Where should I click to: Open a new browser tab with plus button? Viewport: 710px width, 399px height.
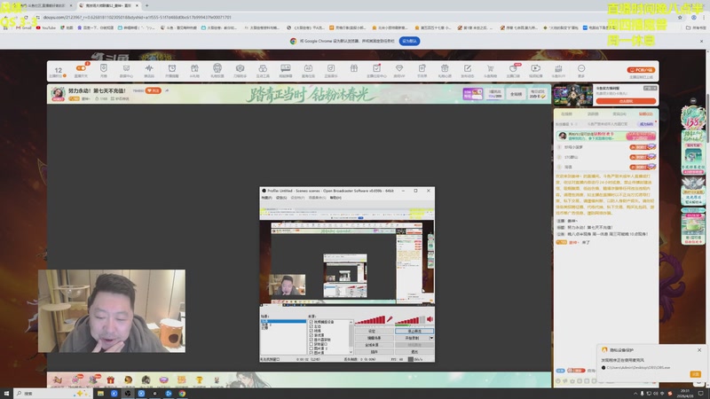click(x=146, y=5)
